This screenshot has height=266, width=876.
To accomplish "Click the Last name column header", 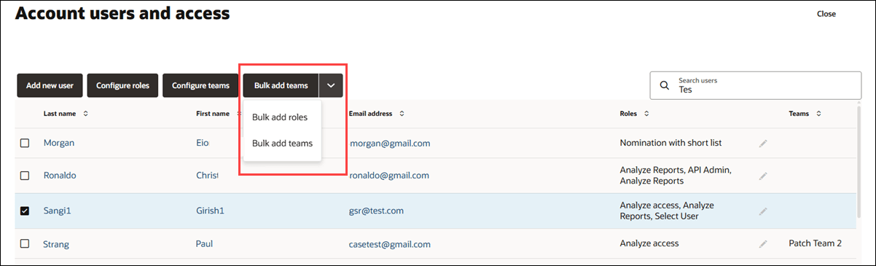I will (x=60, y=114).
